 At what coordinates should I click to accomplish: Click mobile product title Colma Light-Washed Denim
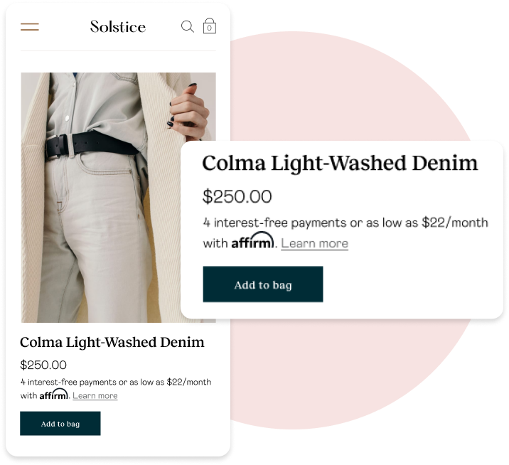click(x=112, y=342)
